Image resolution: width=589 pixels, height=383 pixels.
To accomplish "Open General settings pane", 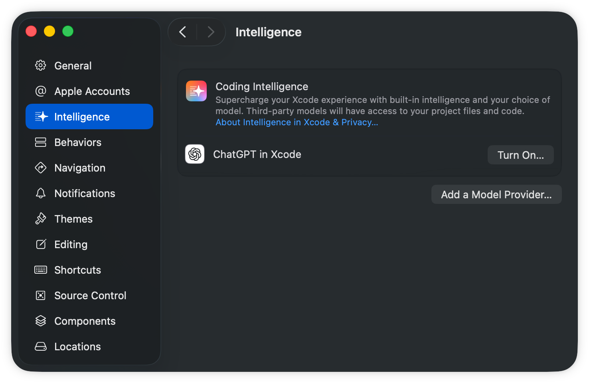I will [89, 65].
